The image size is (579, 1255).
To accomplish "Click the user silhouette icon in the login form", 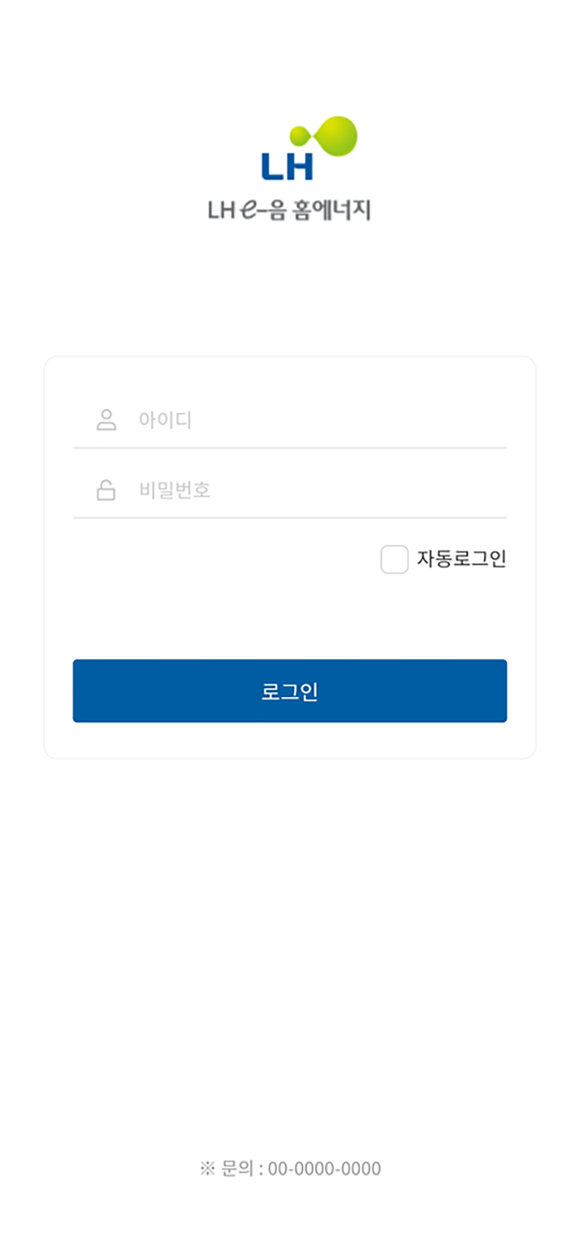I will tap(104, 419).
